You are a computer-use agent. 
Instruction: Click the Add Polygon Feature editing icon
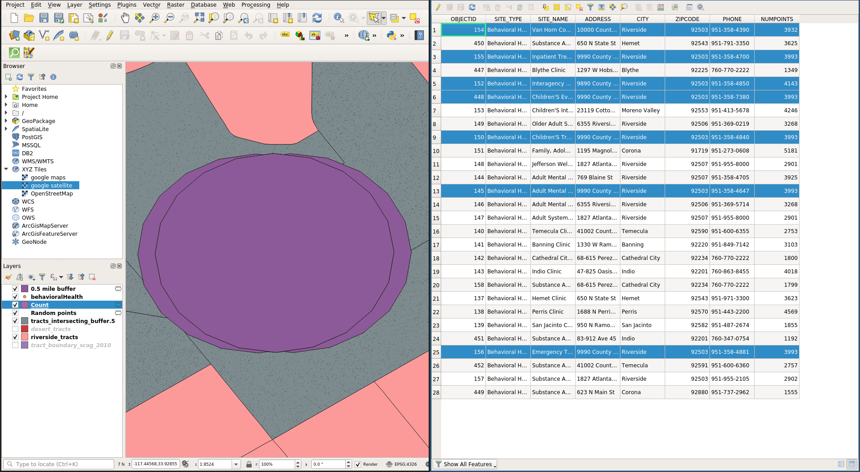click(140, 35)
